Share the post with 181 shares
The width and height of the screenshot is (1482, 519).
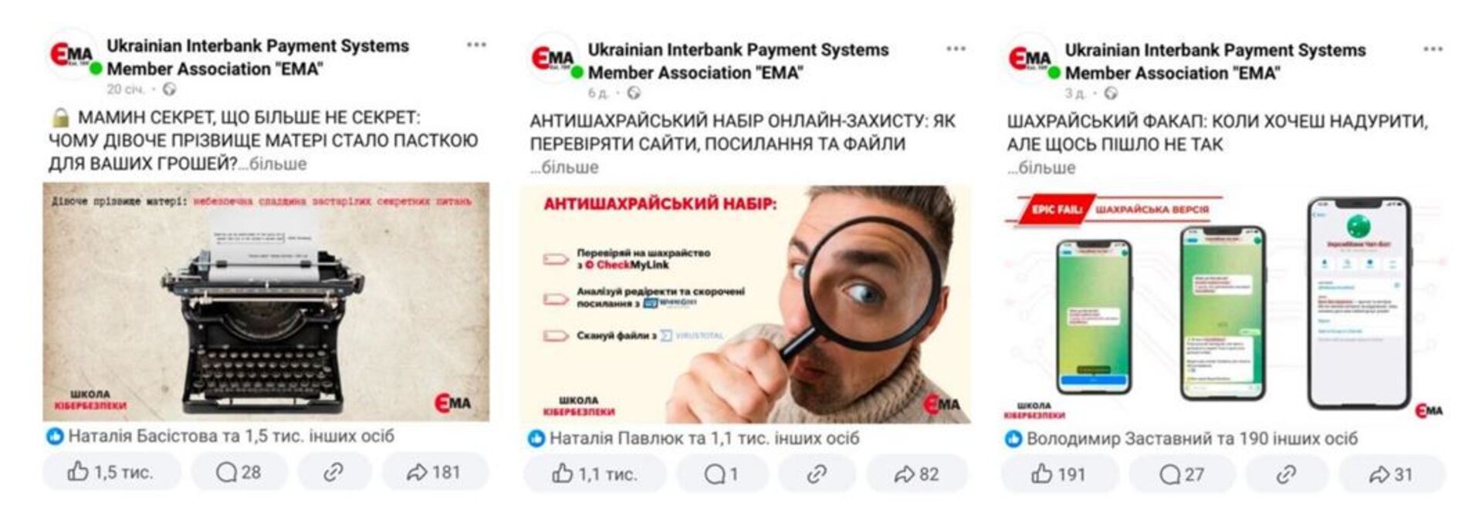coord(435,471)
